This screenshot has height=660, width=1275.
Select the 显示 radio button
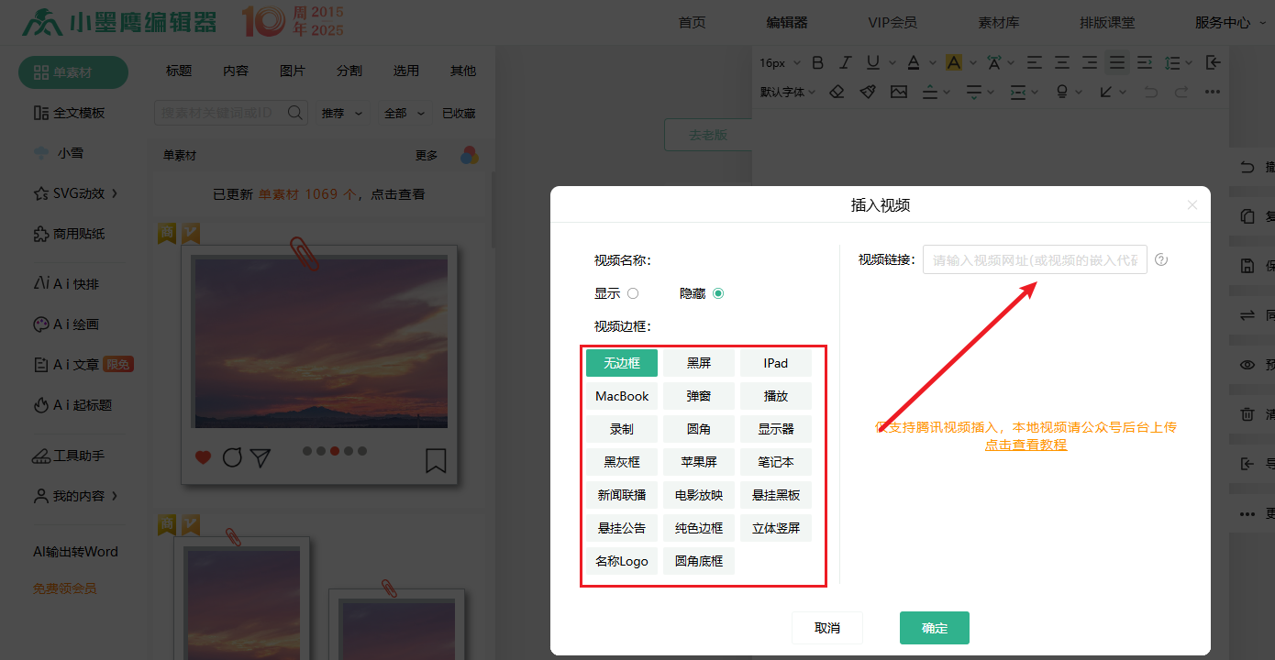pyautogui.click(x=633, y=293)
